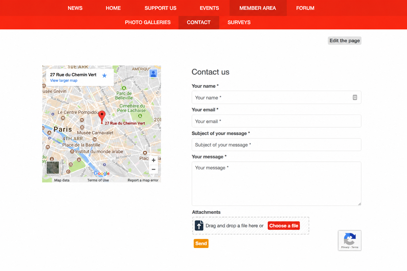Click the View larger map link
This screenshot has height=271, width=407.
click(64, 80)
